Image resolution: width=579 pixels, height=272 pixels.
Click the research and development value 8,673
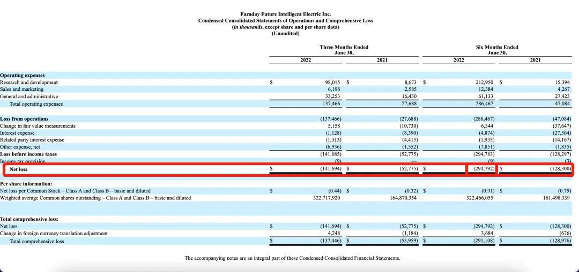411,82
